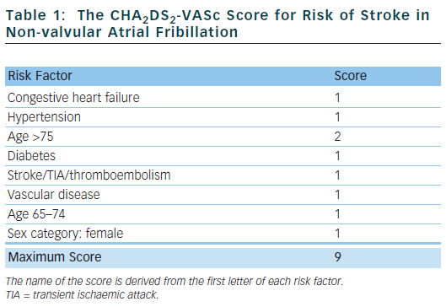Select the Risk Factor column header

40,76
